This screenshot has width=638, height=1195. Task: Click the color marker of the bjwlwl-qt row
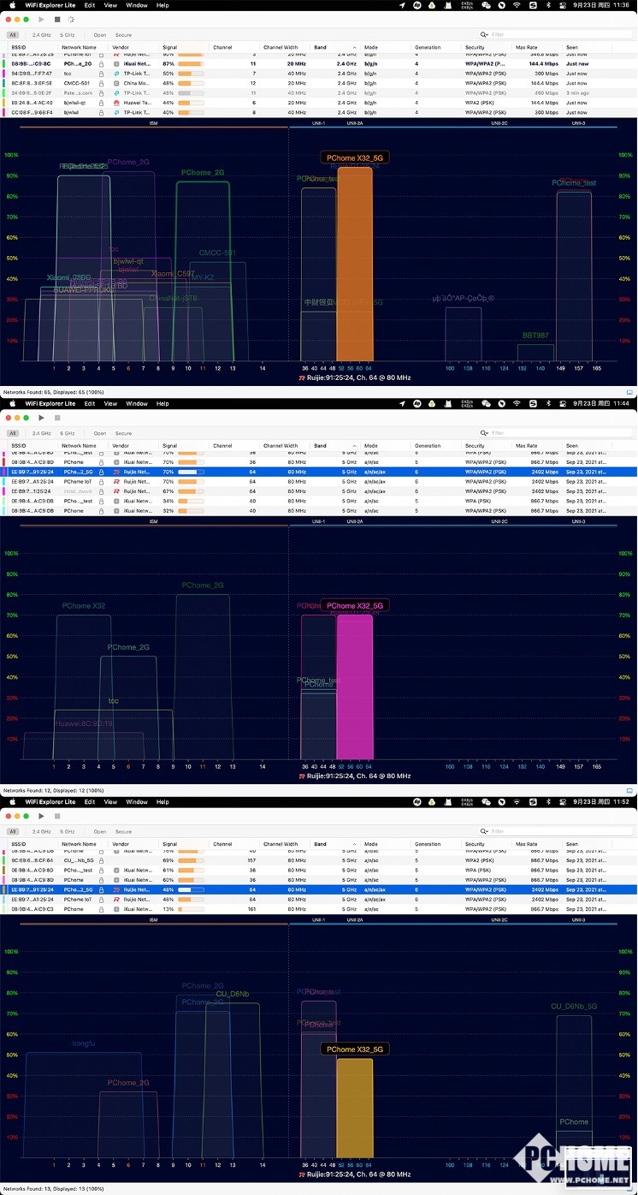point(4,103)
